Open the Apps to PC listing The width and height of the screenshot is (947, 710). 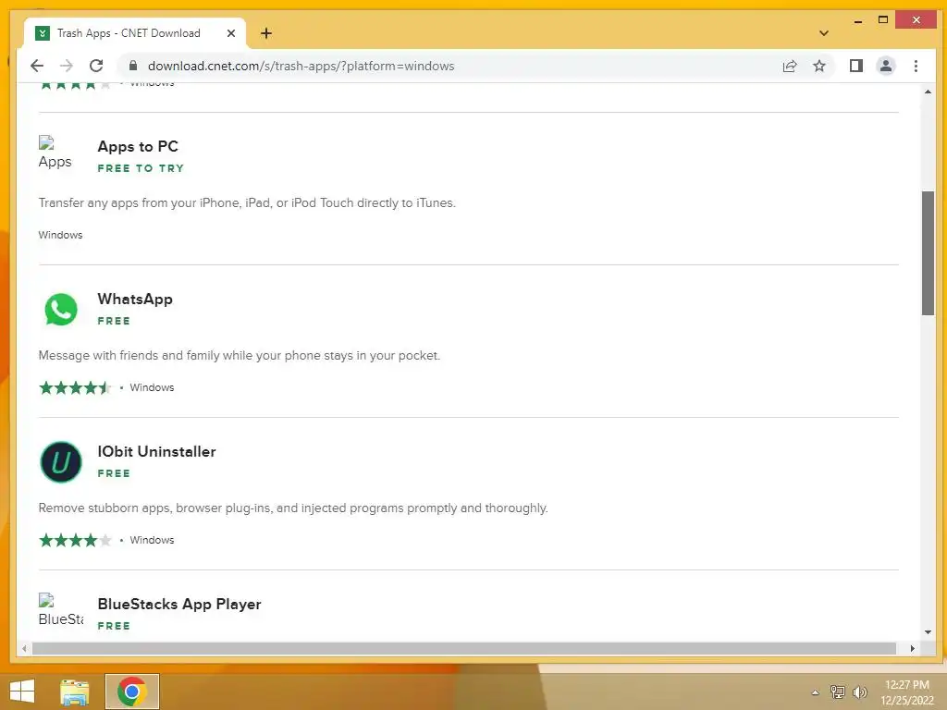coord(138,147)
